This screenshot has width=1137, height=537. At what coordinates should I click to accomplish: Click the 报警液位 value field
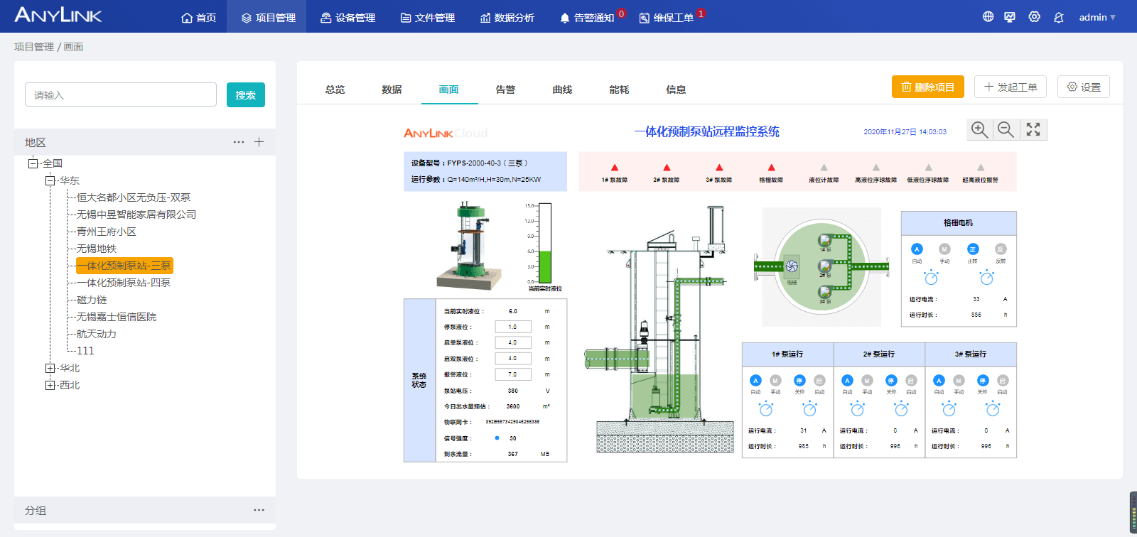(513, 374)
